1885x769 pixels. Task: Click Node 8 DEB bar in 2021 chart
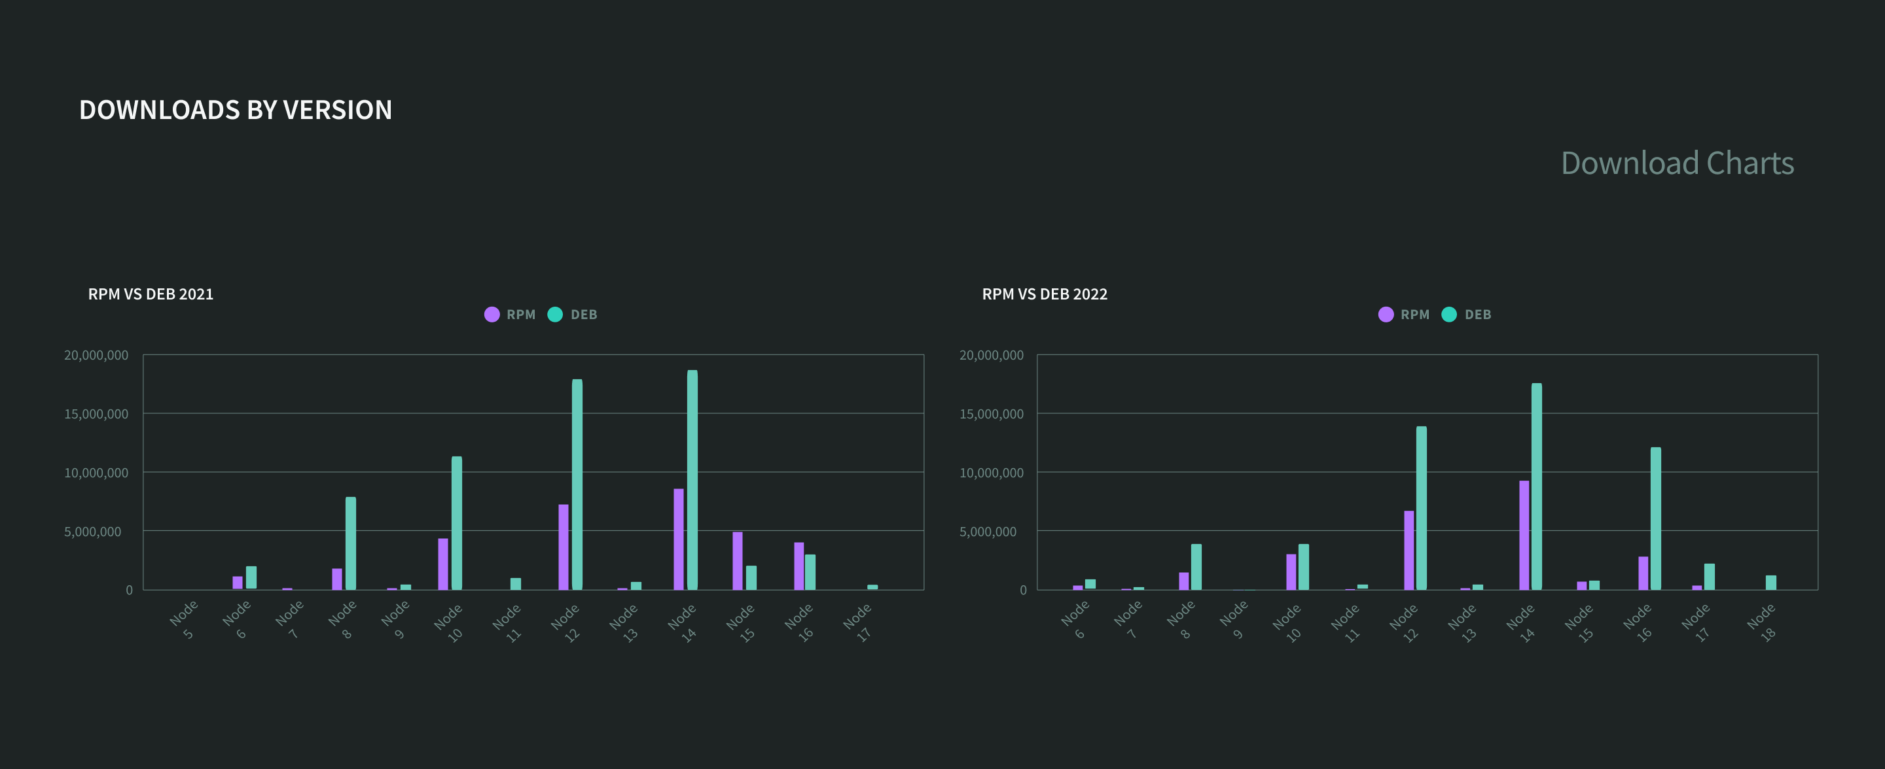[x=351, y=543]
